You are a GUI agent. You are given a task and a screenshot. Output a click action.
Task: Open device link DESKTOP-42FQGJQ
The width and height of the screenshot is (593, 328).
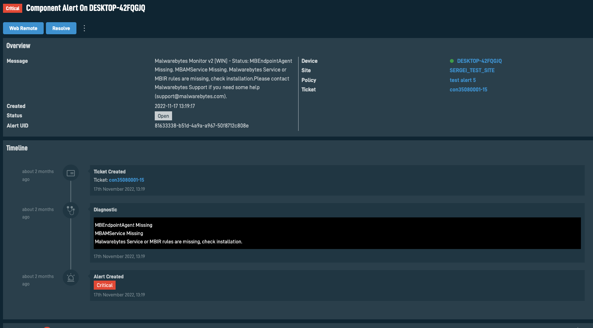[x=479, y=61]
